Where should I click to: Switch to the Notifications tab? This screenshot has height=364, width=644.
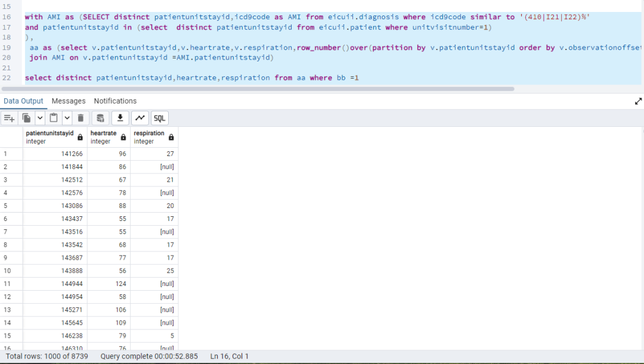coord(115,101)
